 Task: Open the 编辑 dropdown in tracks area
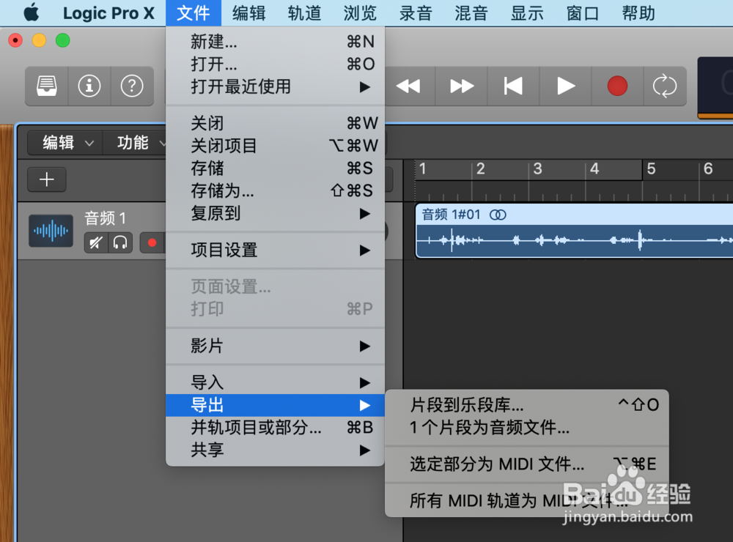tap(65, 143)
